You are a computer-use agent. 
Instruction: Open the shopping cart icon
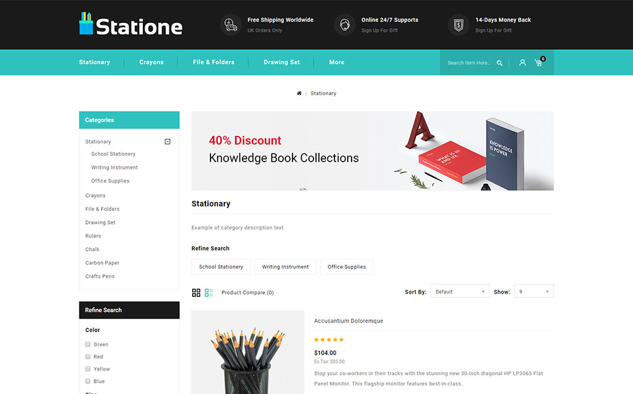tap(539, 62)
